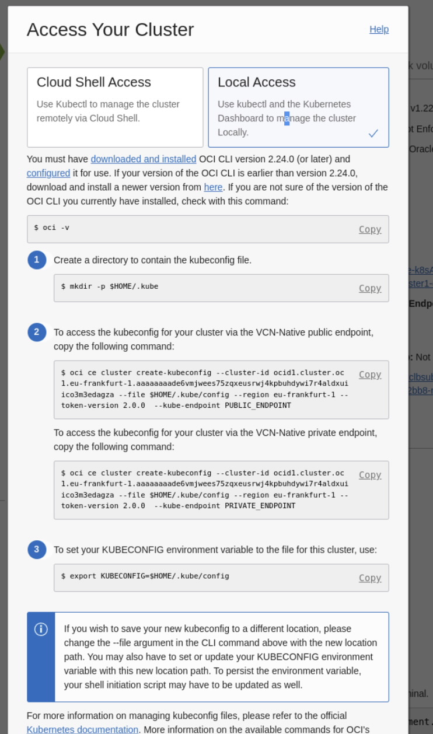
Task: Click the step 1 number badge
Action: point(37,260)
